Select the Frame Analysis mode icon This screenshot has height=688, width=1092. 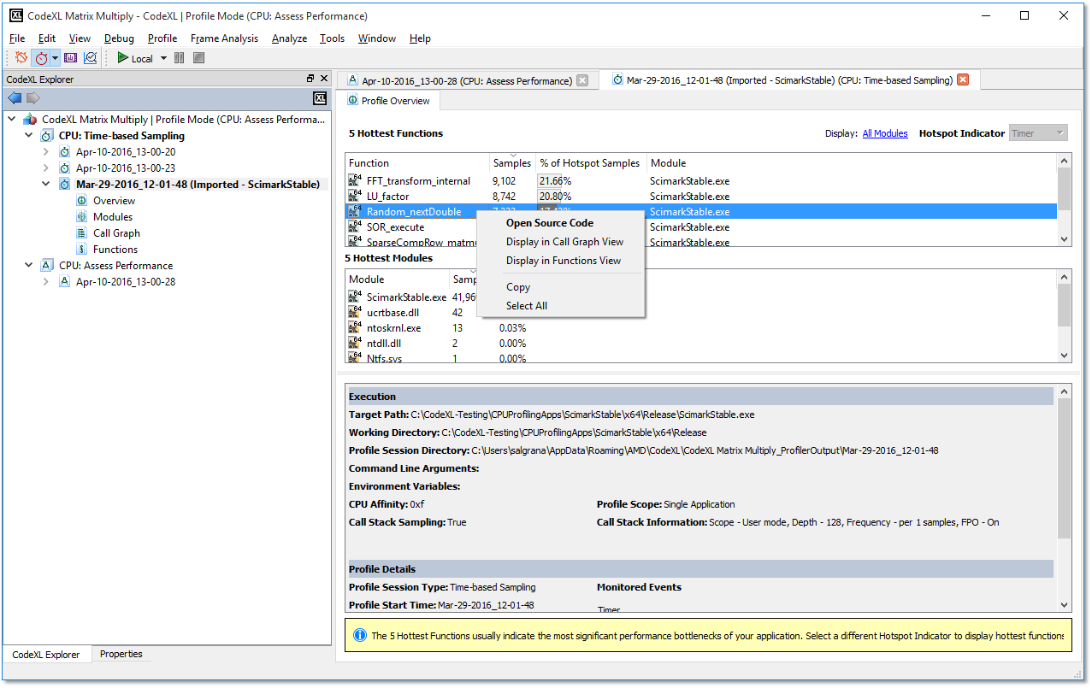point(70,58)
